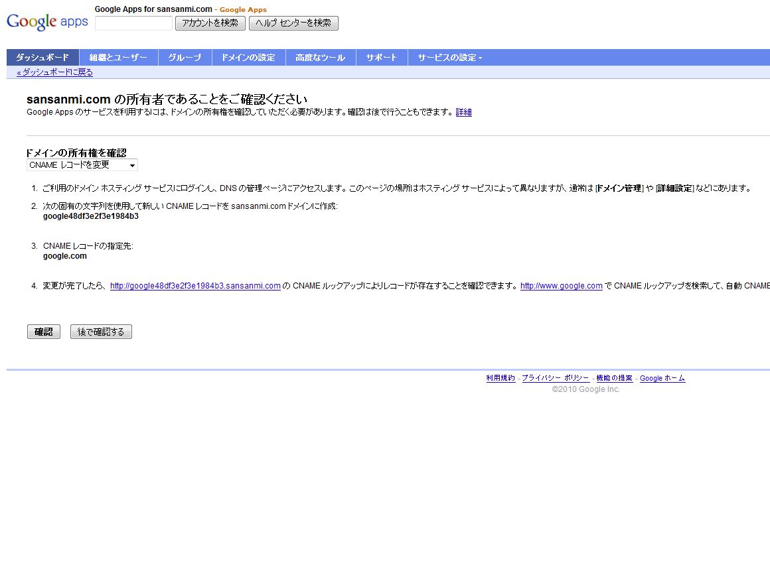770x583 pixels.
Task: Click the 後で確認する button
Action: tap(101, 332)
